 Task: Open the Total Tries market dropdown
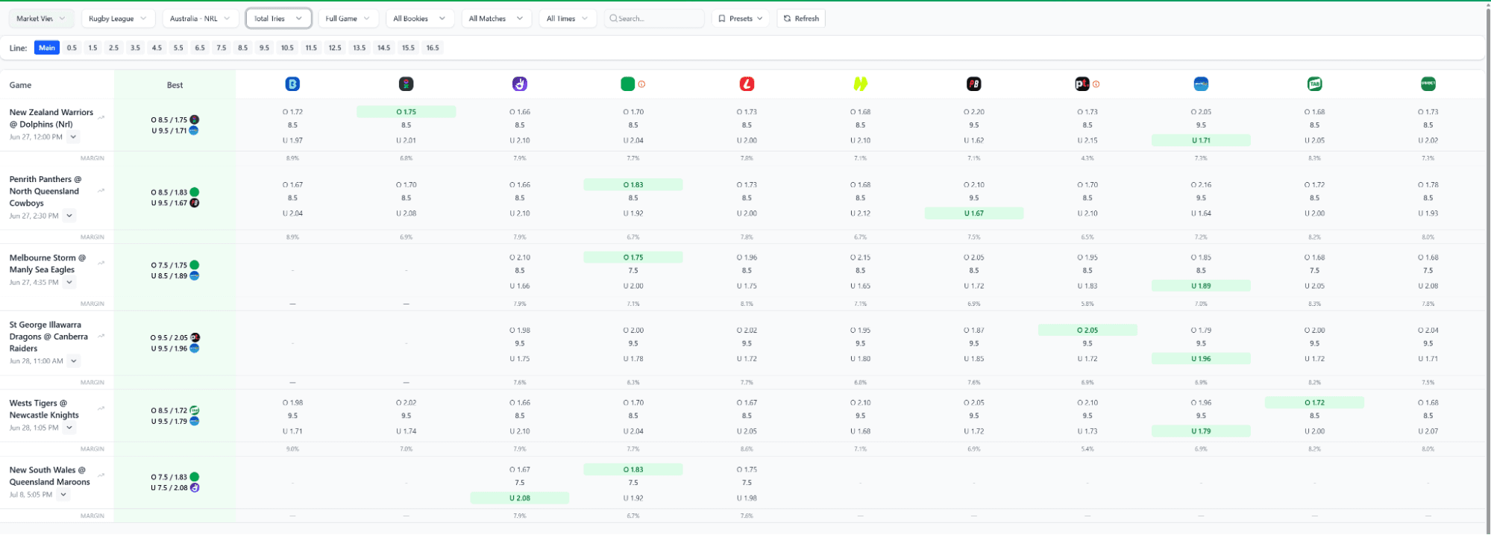click(278, 19)
